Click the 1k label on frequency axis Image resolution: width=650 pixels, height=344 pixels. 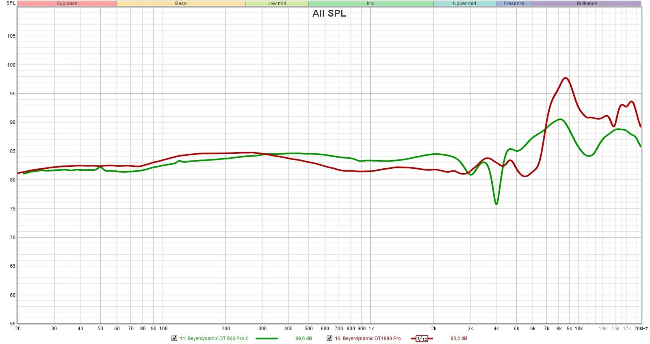[x=371, y=329]
